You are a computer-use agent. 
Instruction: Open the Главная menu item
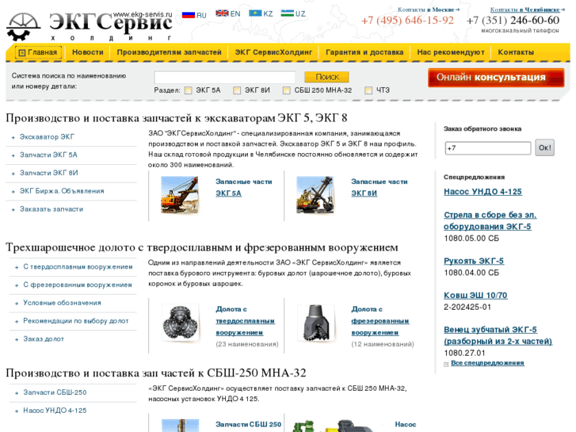tap(38, 52)
